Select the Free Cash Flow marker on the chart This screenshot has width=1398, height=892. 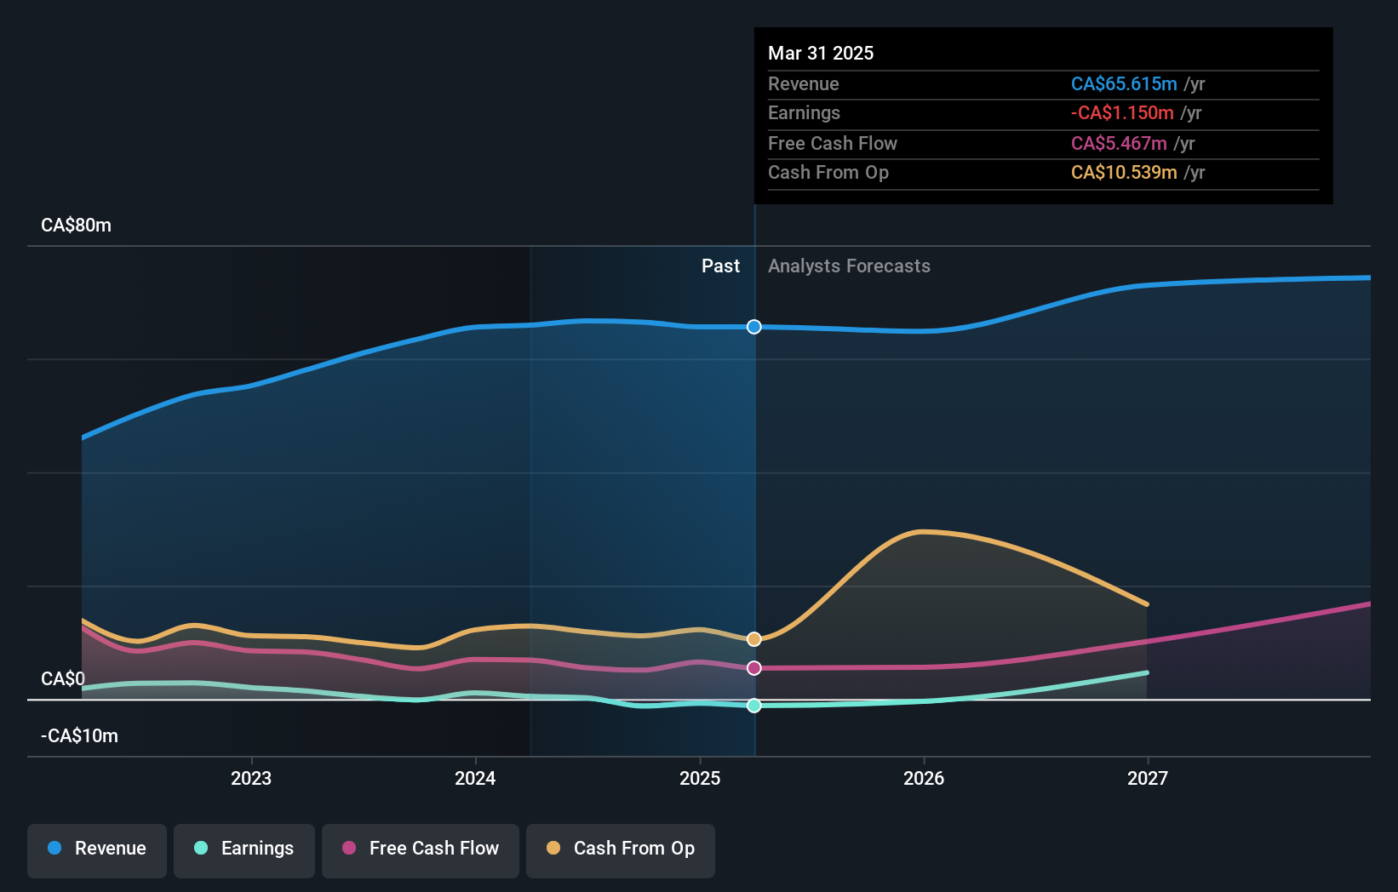tap(753, 668)
